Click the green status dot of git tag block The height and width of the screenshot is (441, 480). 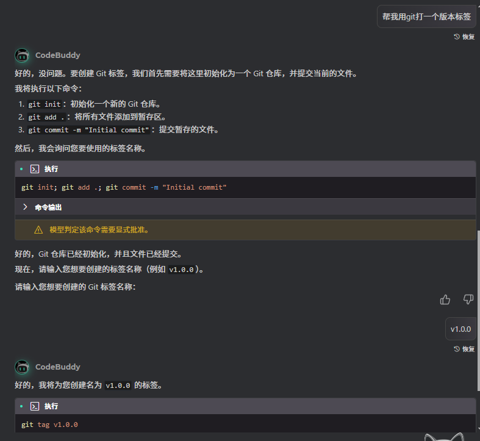click(x=21, y=406)
